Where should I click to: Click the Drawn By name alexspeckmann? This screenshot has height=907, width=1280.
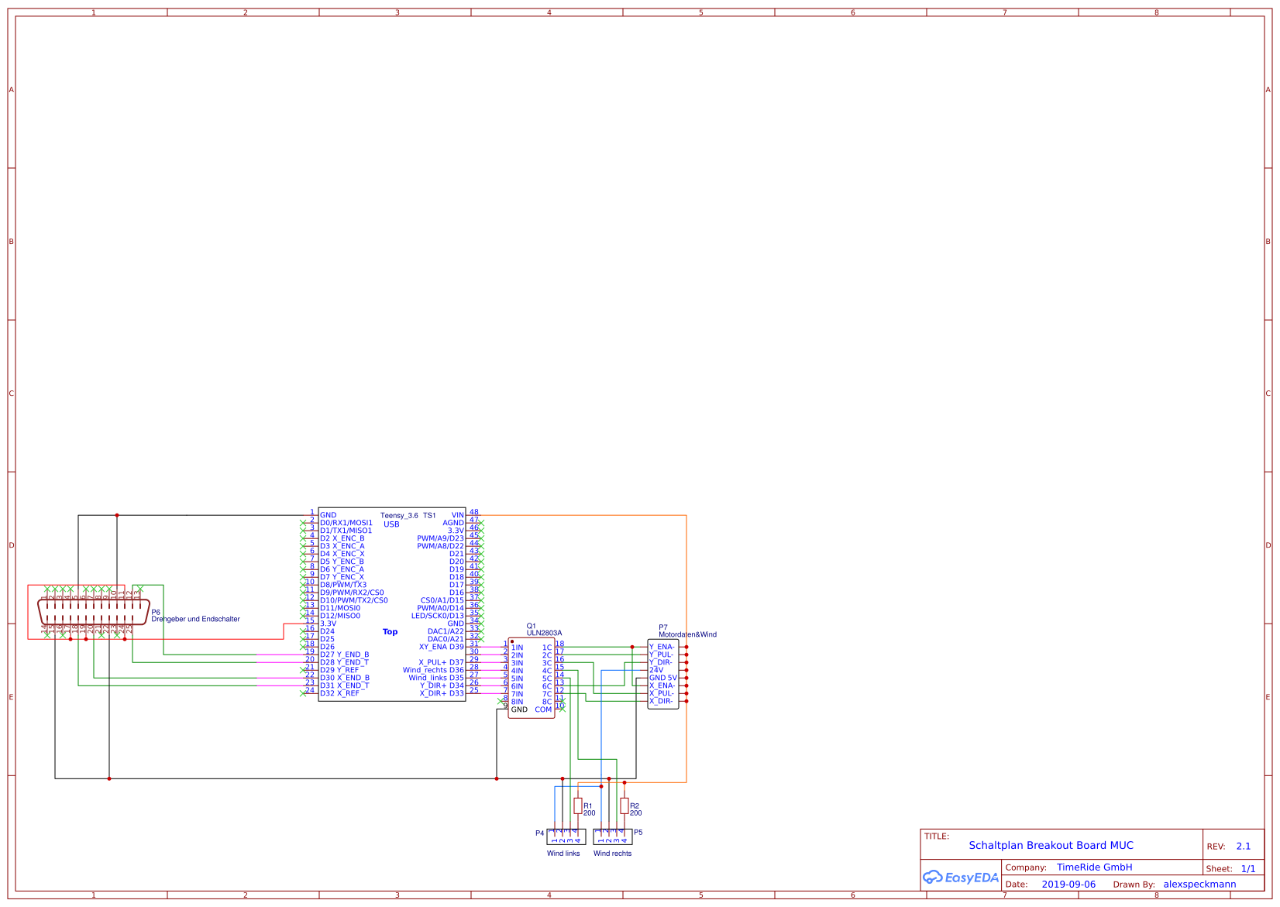pyautogui.click(x=1202, y=884)
